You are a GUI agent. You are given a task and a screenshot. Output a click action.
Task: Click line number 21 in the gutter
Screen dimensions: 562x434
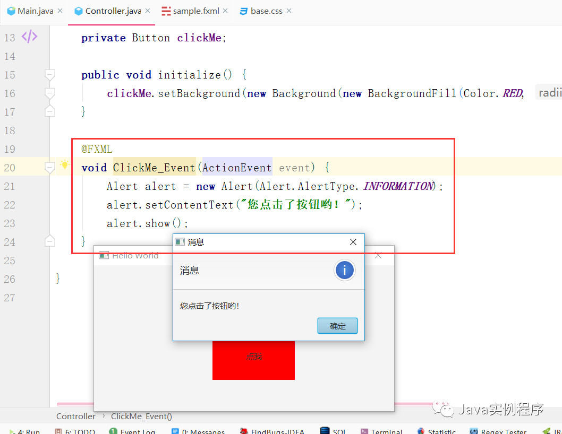[10, 186]
